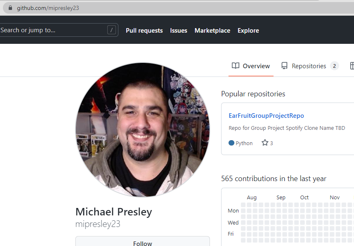Open Marketplace in the header
Image resolution: width=354 pixels, height=246 pixels.
(212, 31)
